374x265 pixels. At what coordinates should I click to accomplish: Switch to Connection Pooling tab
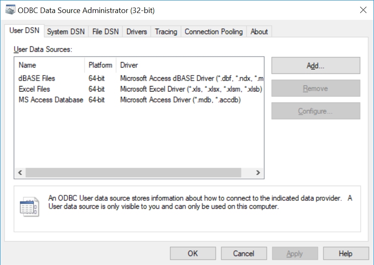pyautogui.click(x=214, y=31)
